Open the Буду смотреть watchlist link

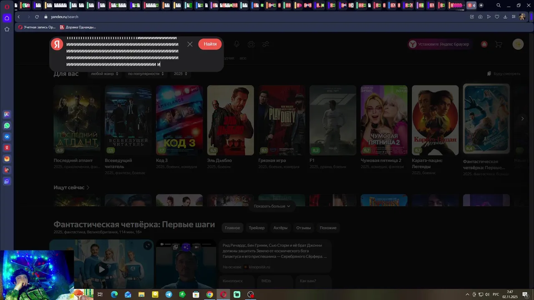(504, 74)
